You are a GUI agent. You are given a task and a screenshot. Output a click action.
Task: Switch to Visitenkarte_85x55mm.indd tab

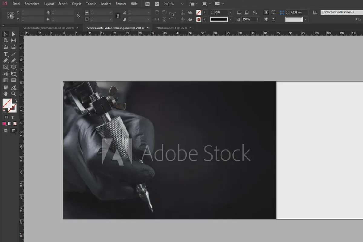(49, 28)
